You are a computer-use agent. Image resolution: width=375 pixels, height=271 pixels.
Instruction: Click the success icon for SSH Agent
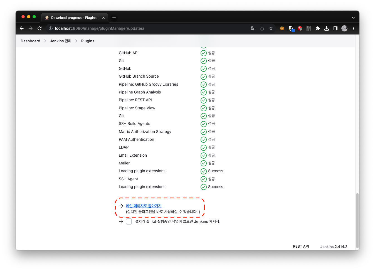click(204, 179)
